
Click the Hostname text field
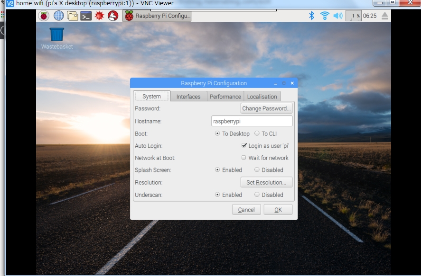(252, 121)
